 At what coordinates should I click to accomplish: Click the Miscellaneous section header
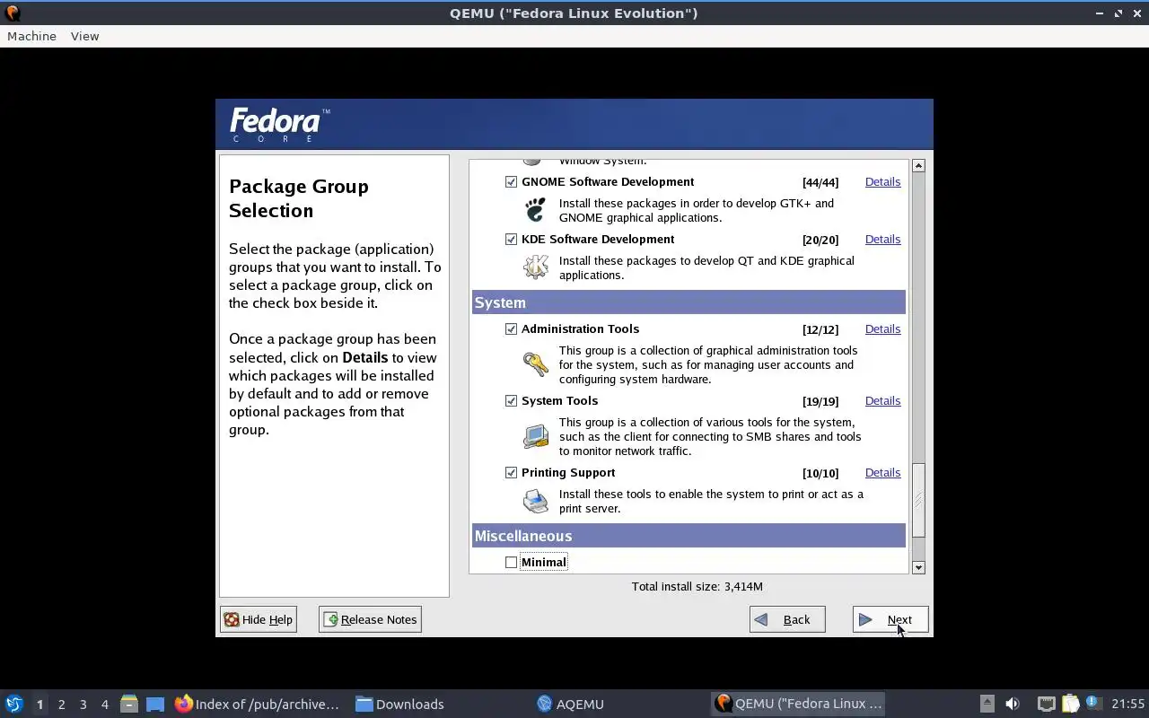pyautogui.click(x=689, y=536)
